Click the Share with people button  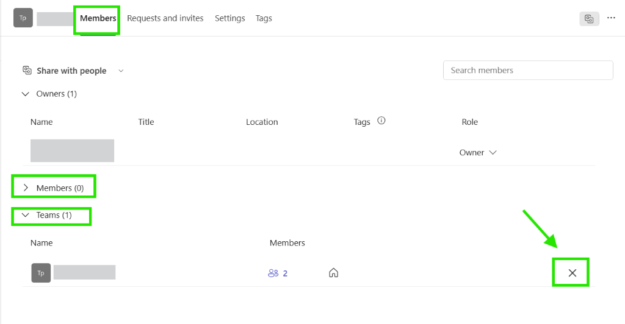71,71
